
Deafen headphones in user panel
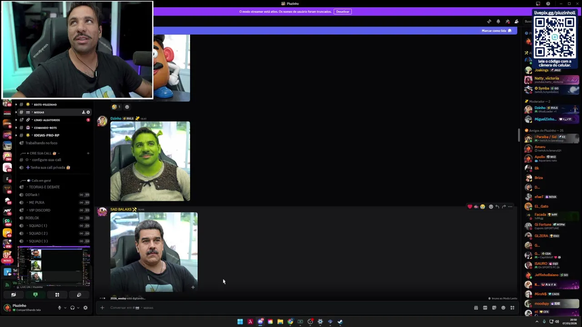click(x=72, y=307)
